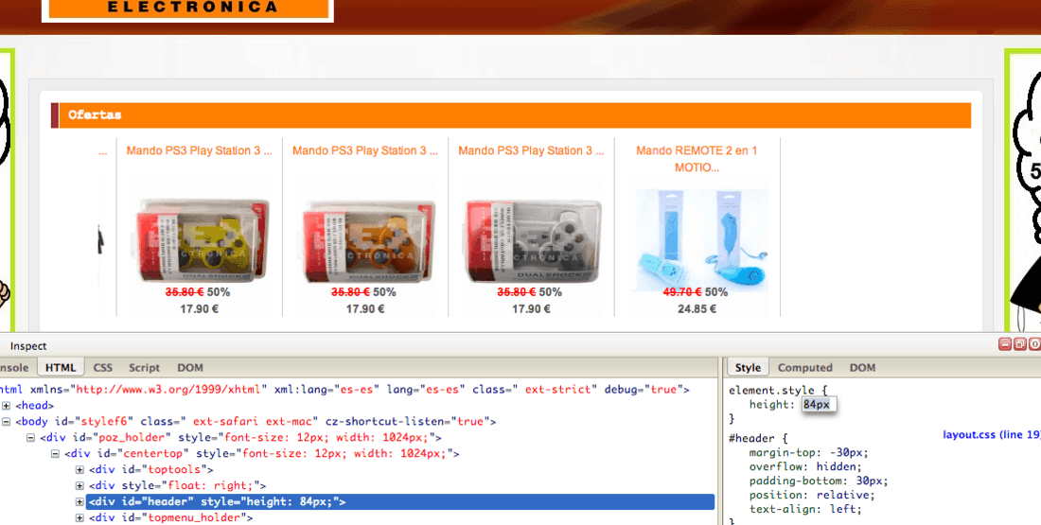Image resolution: width=1041 pixels, height=525 pixels.
Task: Collapse the centertop div node
Action: click(55, 453)
